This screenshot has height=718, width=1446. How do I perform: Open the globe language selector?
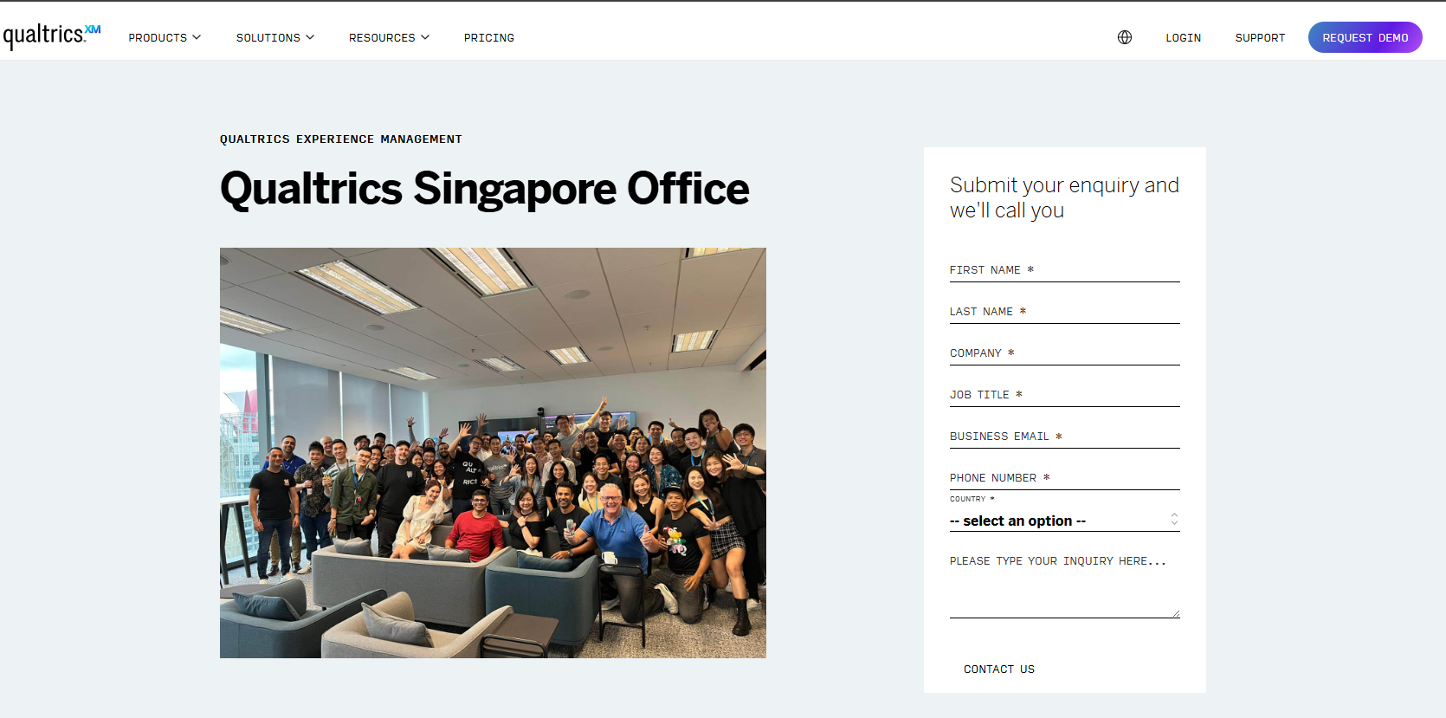tap(1124, 37)
